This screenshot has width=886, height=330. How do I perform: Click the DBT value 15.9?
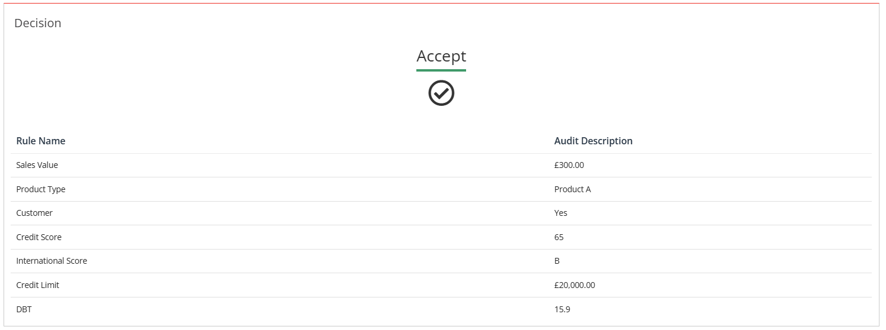562,309
